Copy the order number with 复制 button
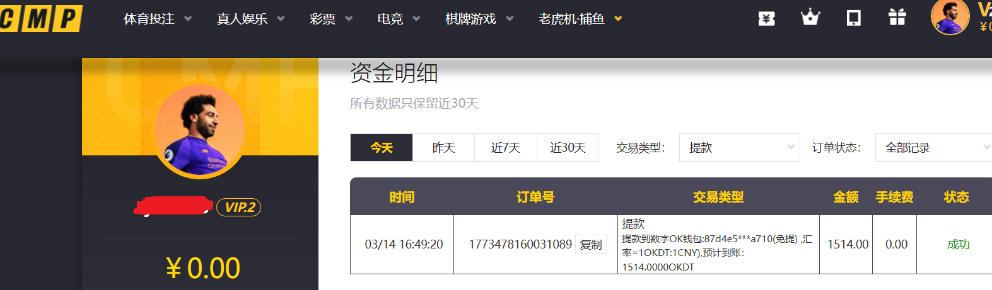The width and height of the screenshot is (992, 290). [x=591, y=245]
